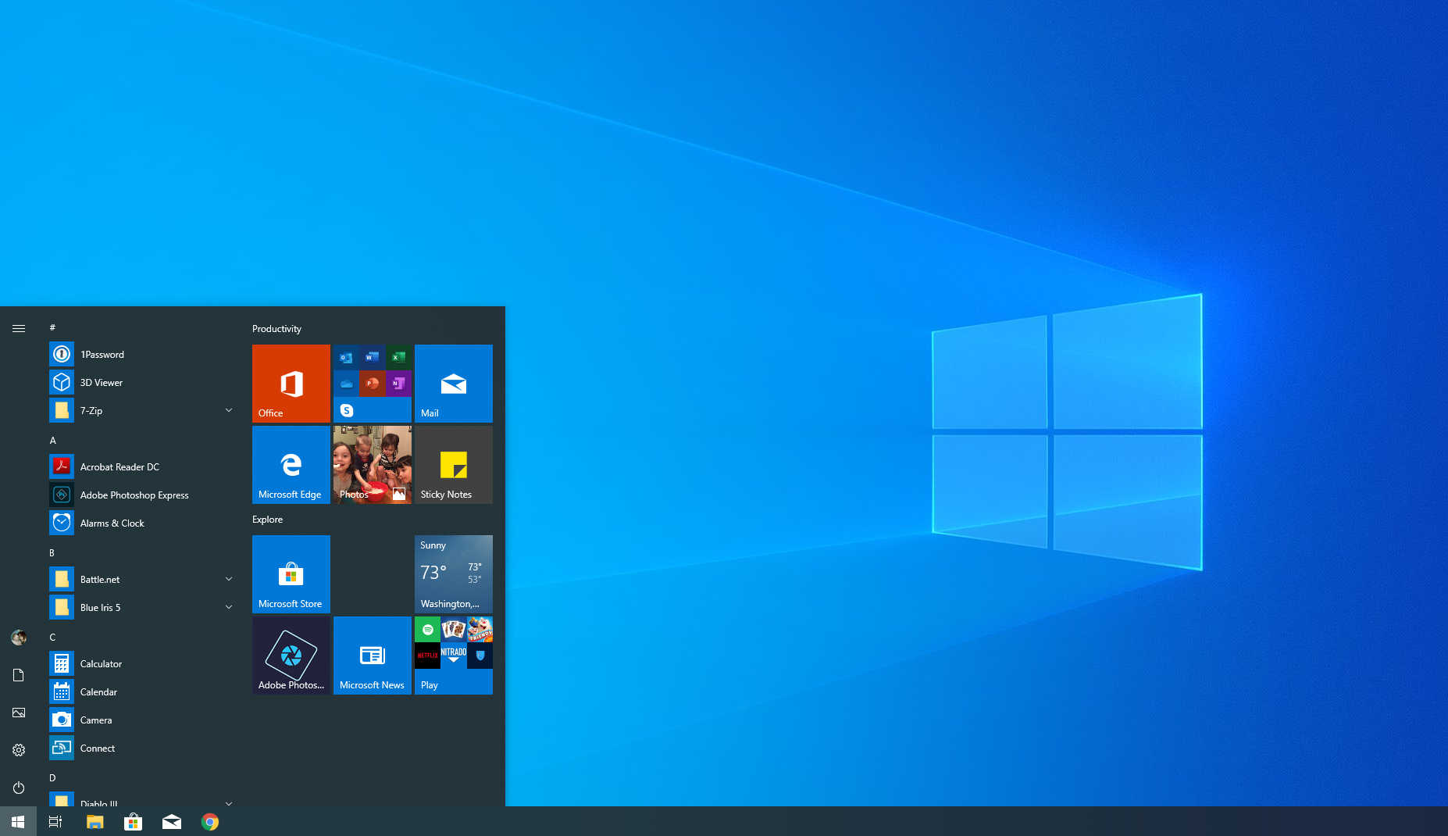Open the Office tile
Image resolution: width=1448 pixels, height=836 pixels.
tap(291, 384)
